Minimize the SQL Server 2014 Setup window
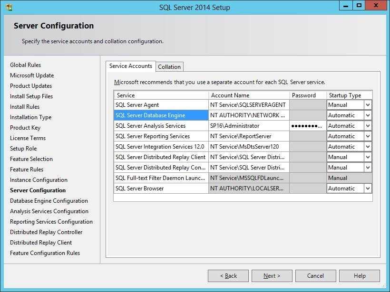The height and width of the screenshot is (292, 390). tap(346, 6)
